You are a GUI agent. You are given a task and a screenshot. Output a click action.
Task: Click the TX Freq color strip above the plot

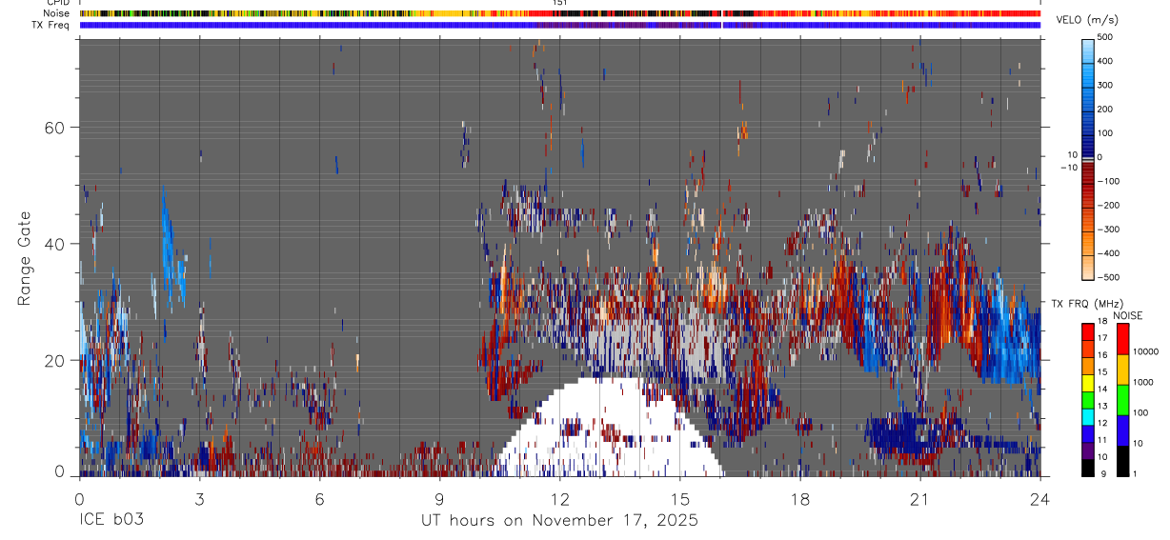(560, 25)
